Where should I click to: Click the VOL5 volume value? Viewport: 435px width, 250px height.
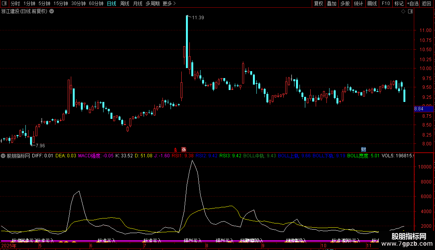(398, 156)
